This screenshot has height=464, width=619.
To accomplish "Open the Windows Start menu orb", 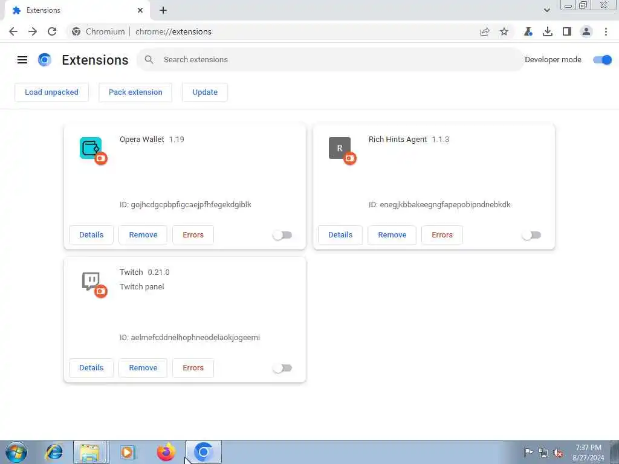I will [16, 452].
